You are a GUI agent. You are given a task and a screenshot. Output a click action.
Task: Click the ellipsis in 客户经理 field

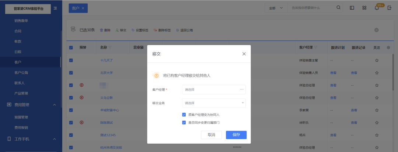pyautogui.click(x=242, y=89)
